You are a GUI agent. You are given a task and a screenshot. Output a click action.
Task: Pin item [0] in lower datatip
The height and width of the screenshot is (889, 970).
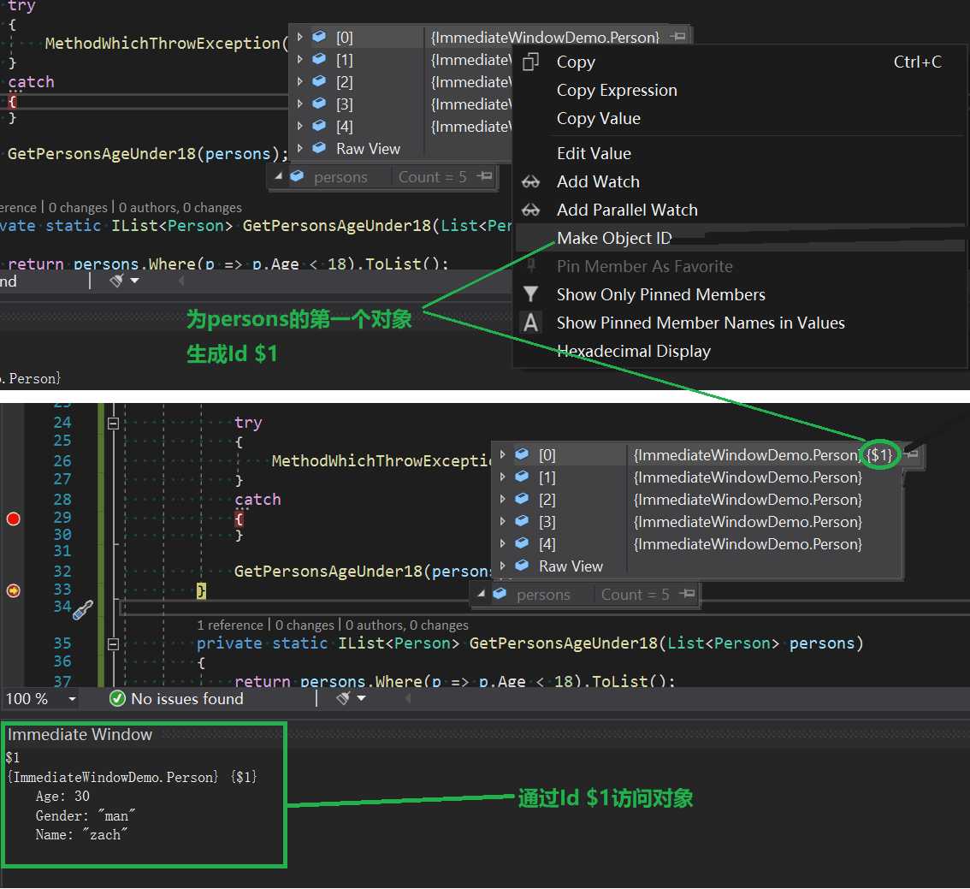(x=911, y=454)
